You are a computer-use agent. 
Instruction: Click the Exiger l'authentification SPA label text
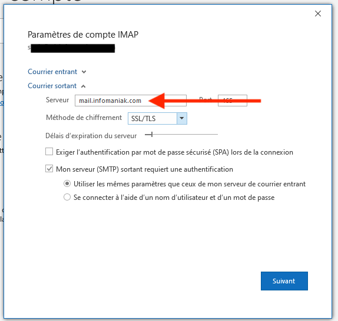[x=174, y=152]
